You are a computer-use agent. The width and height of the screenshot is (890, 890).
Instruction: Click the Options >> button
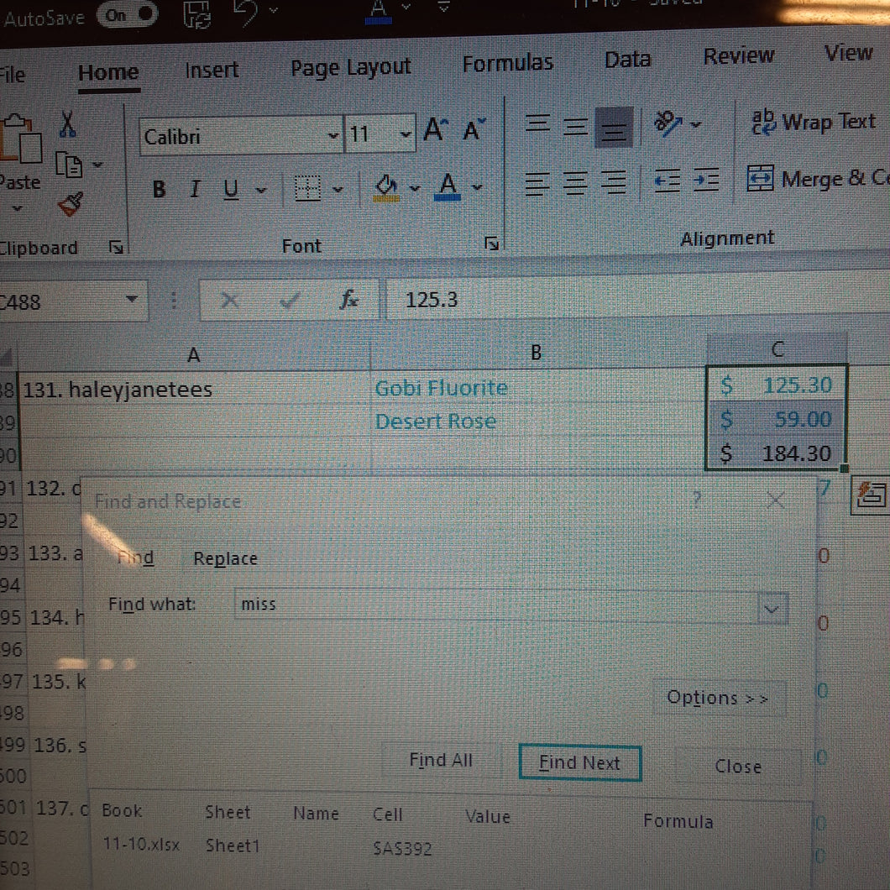point(718,697)
